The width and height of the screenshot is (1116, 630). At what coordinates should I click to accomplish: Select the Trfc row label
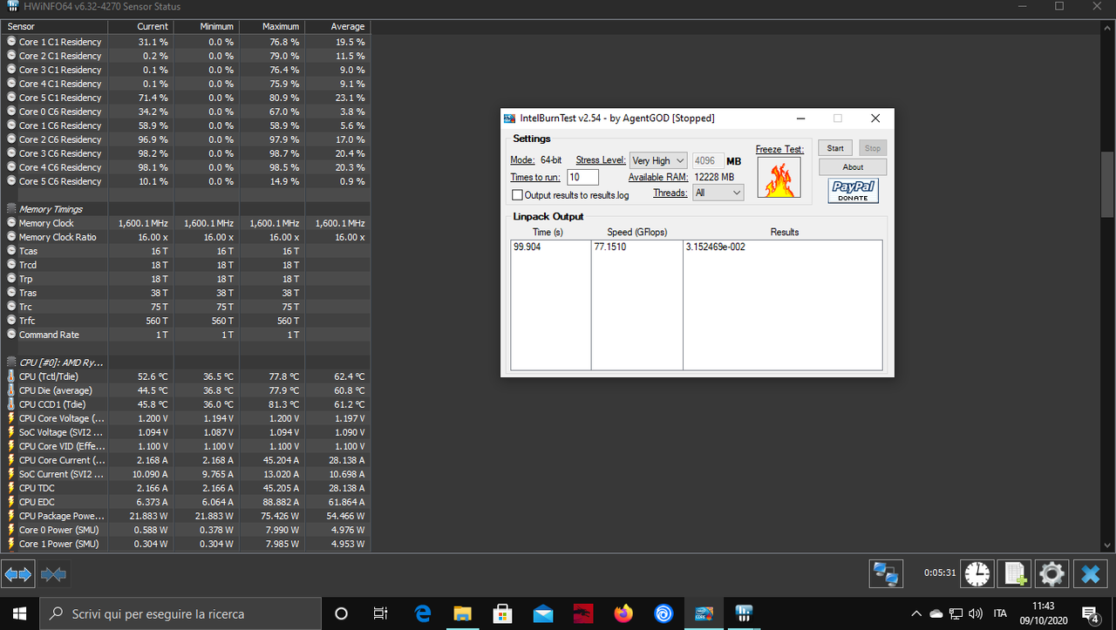pos(28,321)
